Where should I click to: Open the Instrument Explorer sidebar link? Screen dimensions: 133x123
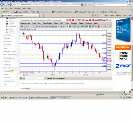(10, 51)
